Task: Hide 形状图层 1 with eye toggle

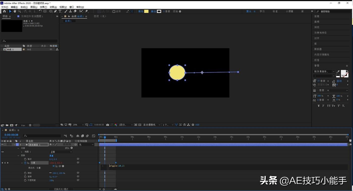Action: click(3, 145)
